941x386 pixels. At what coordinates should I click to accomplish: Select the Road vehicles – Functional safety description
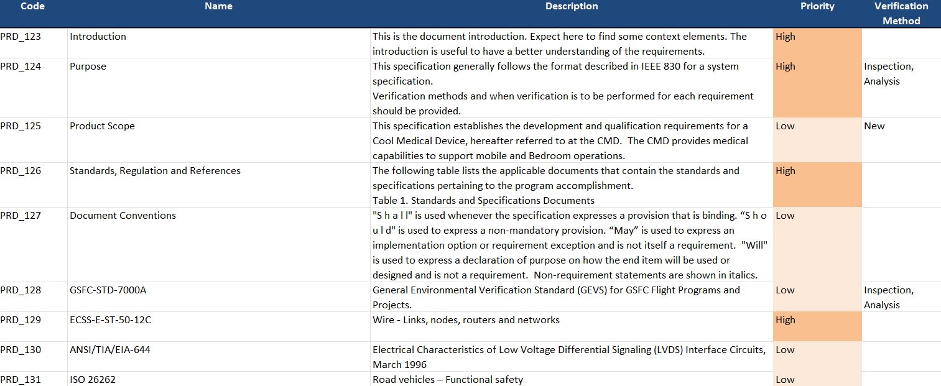pos(447,380)
